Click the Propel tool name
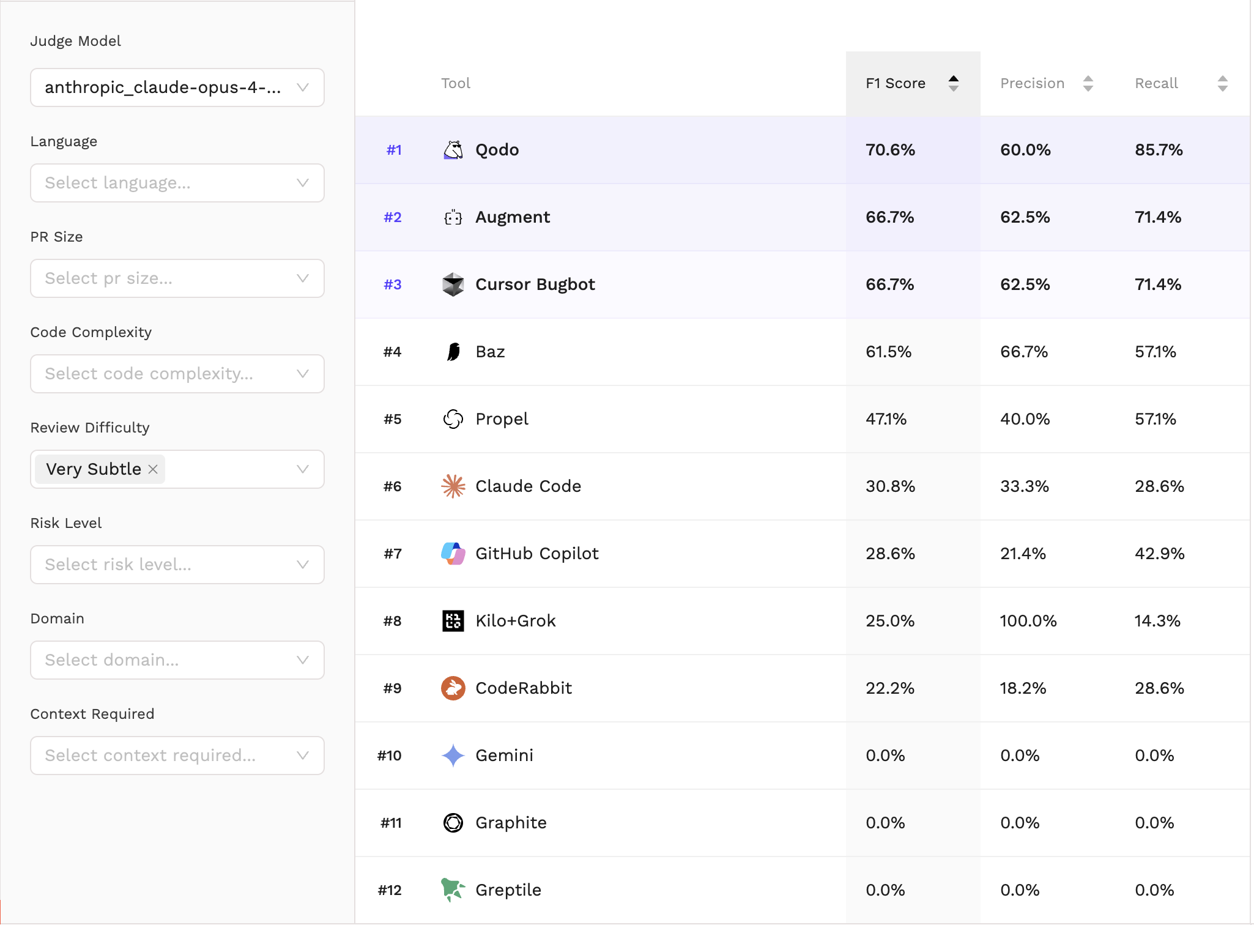This screenshot has height=925, width=1254. (502, 419)
